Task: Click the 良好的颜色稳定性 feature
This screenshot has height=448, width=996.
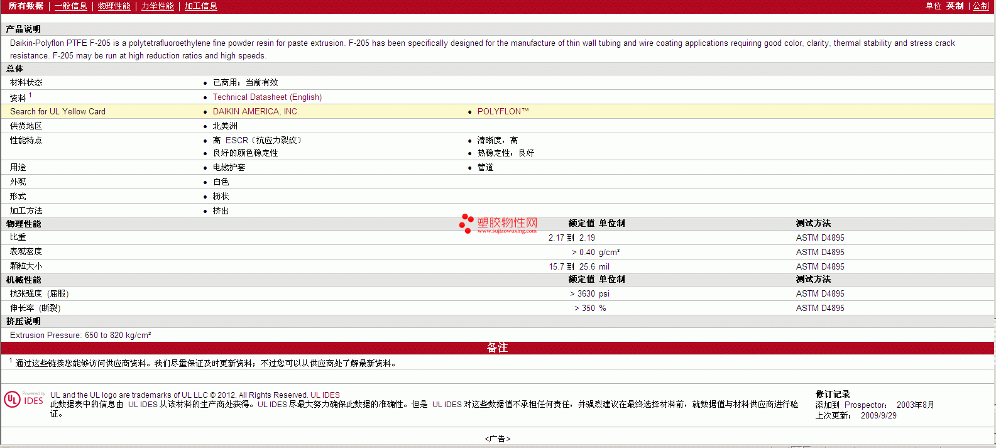Action: click(245, 153)
